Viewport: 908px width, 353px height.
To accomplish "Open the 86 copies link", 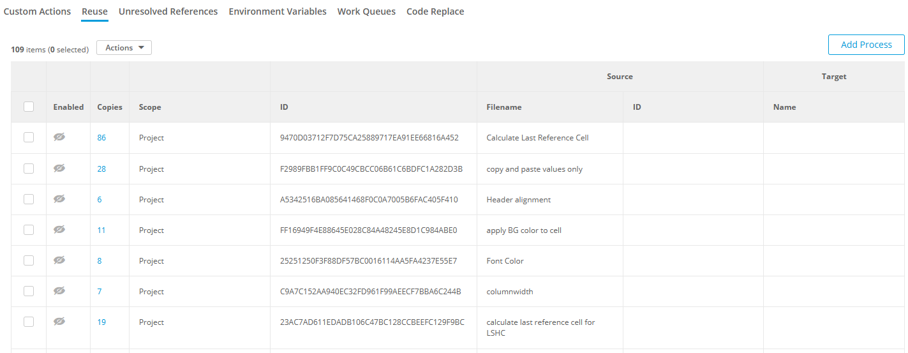I will 101,138.
